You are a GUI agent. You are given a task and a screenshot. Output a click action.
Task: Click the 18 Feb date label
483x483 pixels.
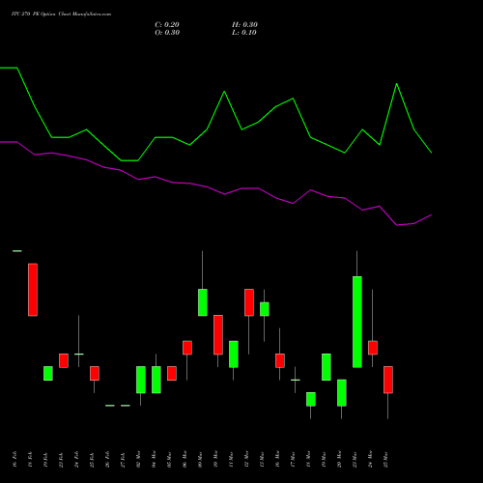[x=30, y=459]
